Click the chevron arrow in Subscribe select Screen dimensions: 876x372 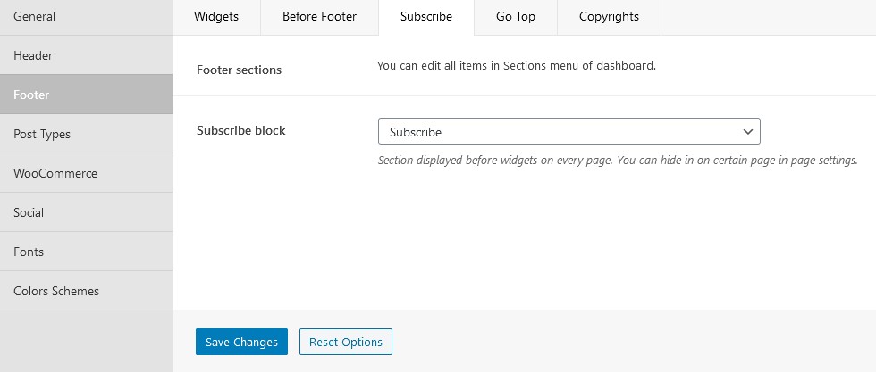748,132
